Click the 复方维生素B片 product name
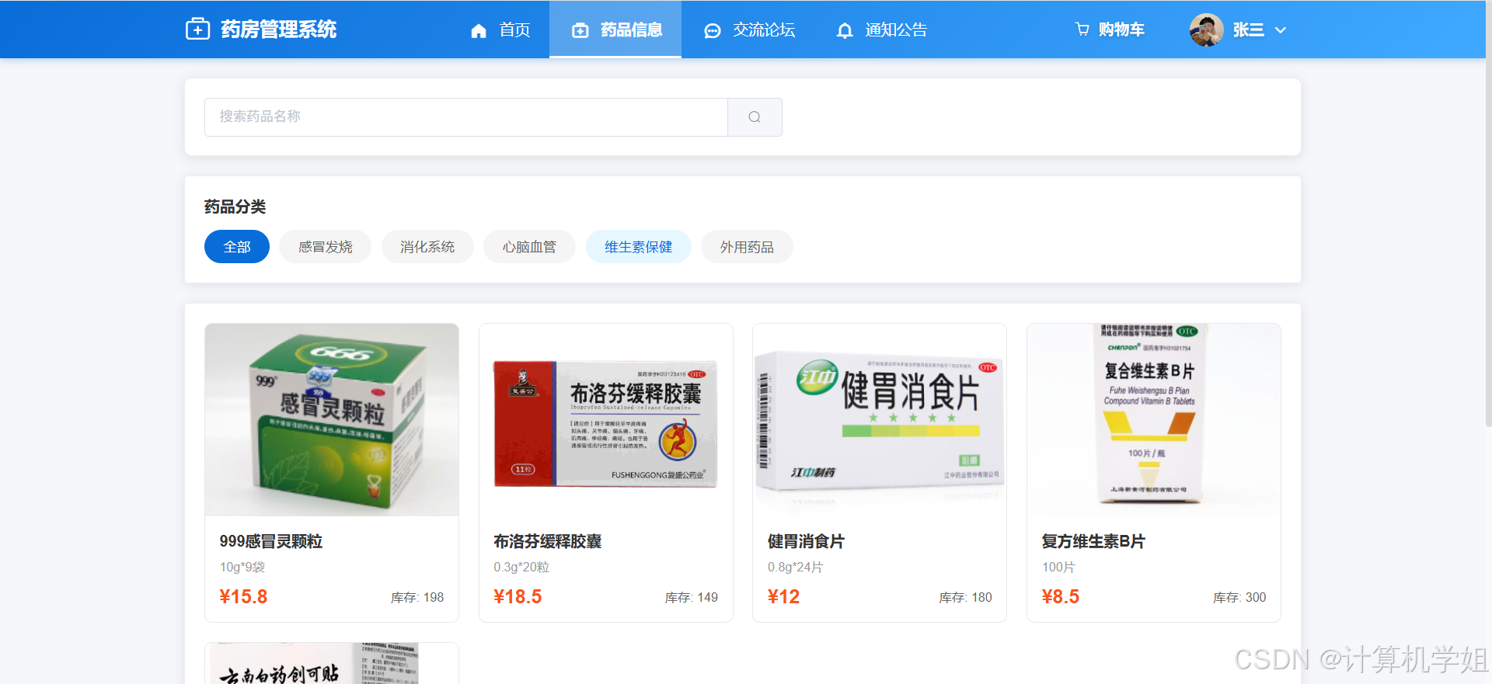The image size is (1492, 684). (1093, 541)
